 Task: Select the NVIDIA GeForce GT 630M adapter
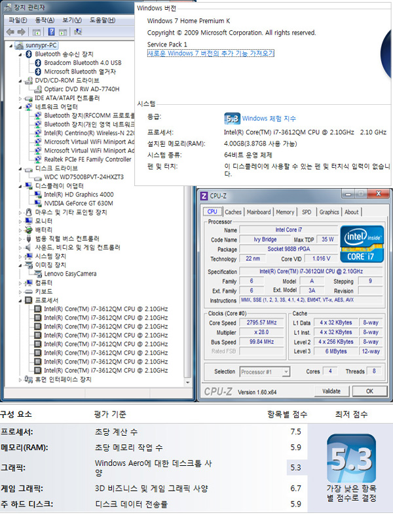pos(78,203)
